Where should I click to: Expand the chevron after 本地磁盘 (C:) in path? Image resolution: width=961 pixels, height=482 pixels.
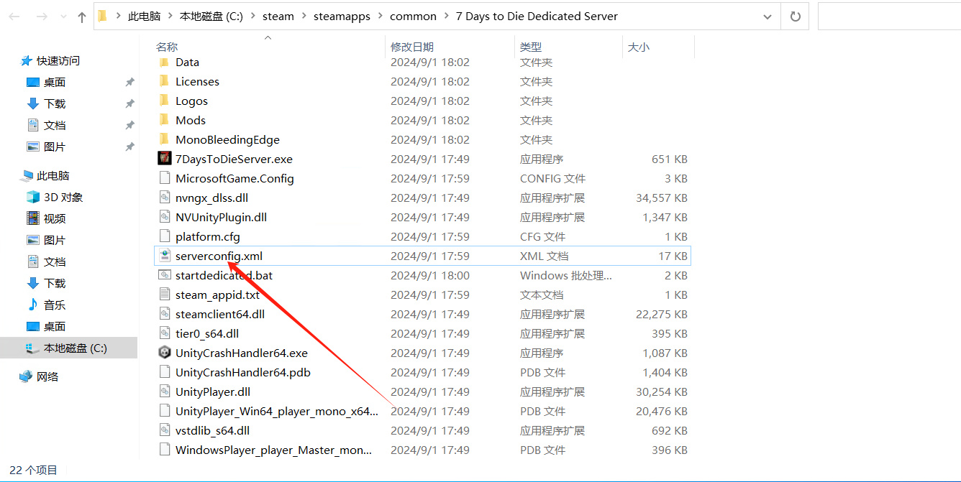pyautogui.click(x=252, y=17)
